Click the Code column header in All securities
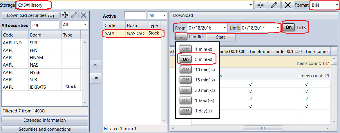The height and width of the screenshot is (133, 340). tap(15, 35)
